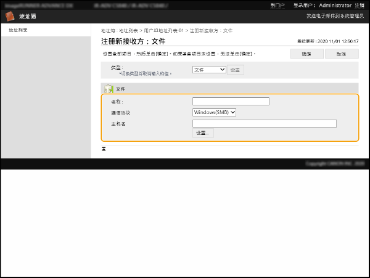Image resolution: width=370 pixels, height=278 pixels.
Task: Expand the 类型 dropdown showing 文件
Action: pos(209,70)
